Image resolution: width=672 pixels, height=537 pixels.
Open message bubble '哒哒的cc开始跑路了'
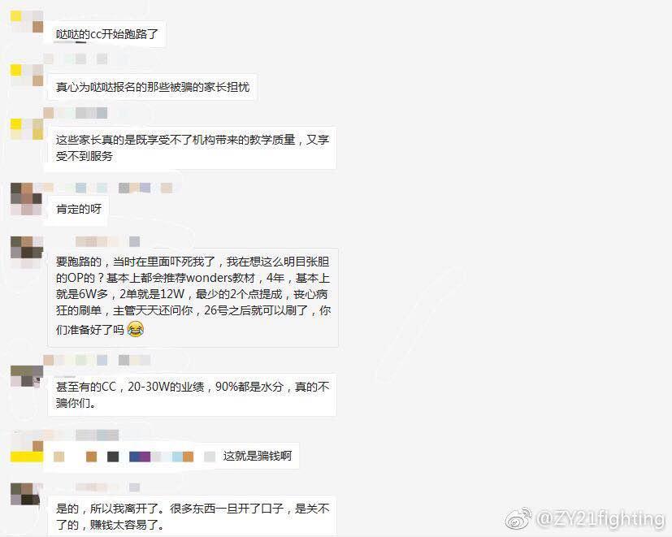(105, 34)
